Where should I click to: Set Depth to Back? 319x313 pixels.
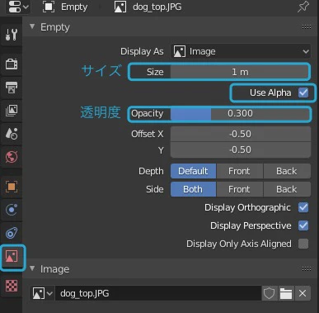[287, 171]
